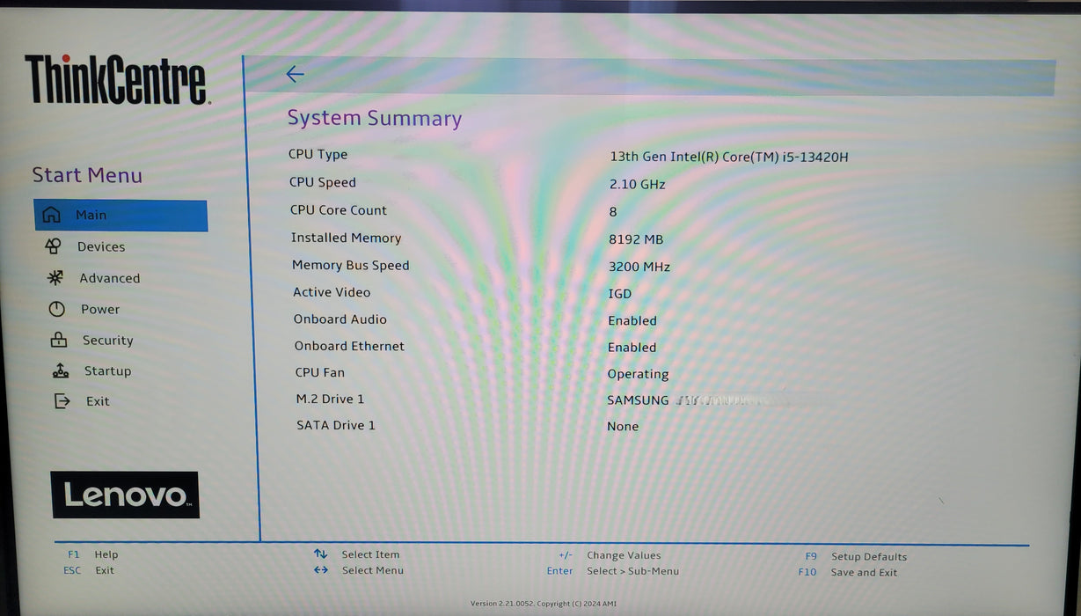Click the Advanced asterisk icon

55,278
